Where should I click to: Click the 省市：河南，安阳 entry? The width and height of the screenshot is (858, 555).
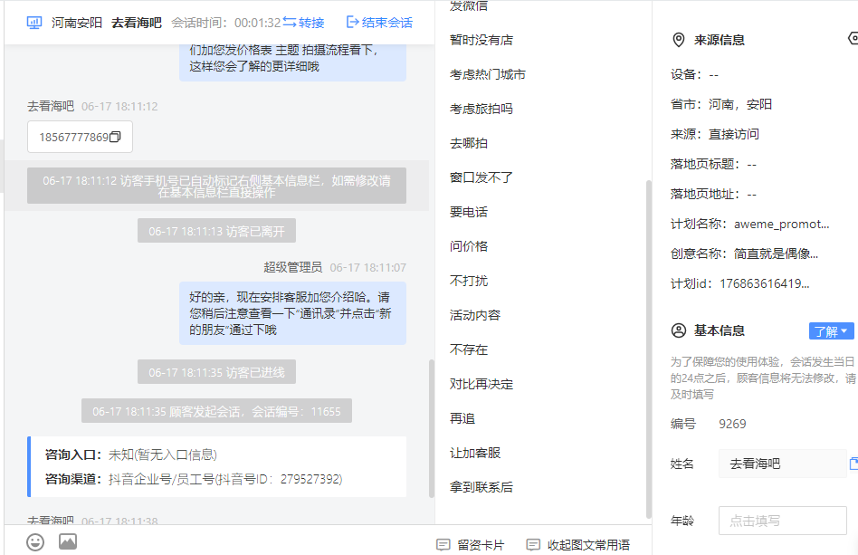(x=721, y=104)
